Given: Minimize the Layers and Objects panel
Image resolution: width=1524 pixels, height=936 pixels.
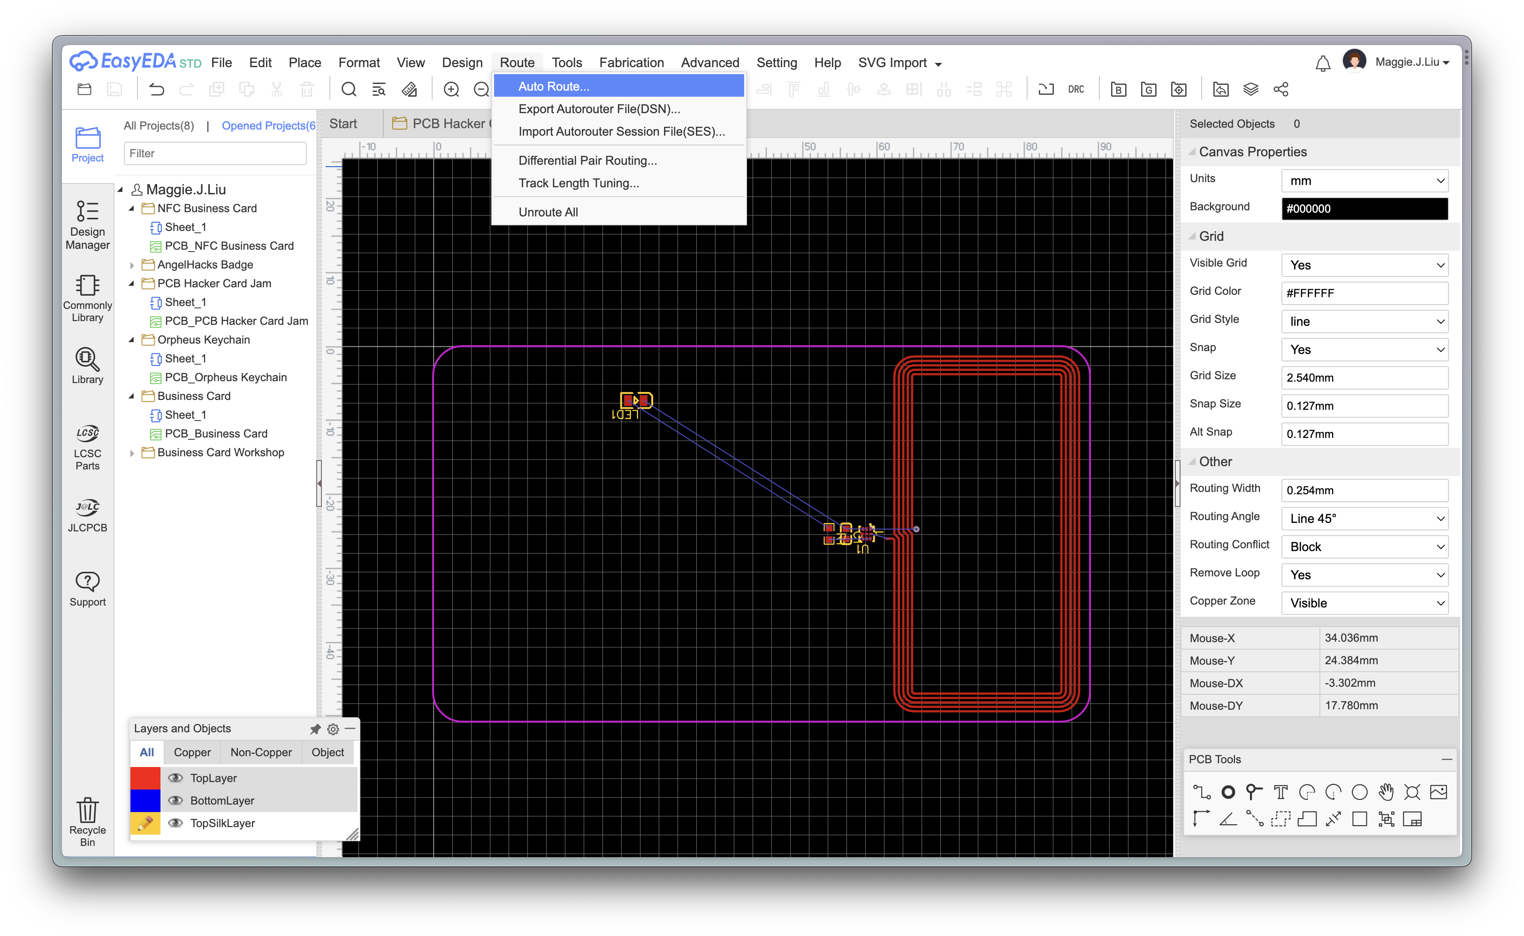Looking at the screenshot, I should 350,729.
